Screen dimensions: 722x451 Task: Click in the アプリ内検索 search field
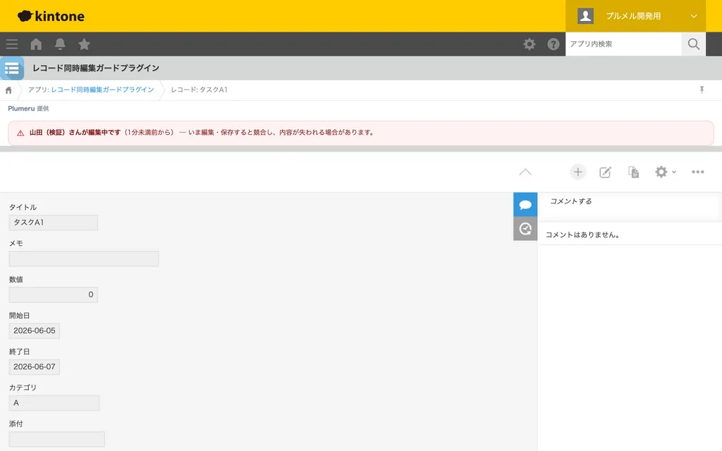click(624, 44)
